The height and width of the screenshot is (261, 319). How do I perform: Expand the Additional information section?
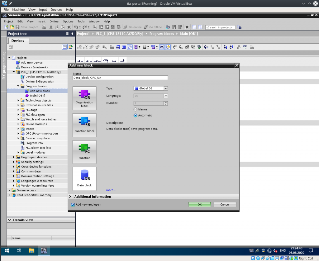click(x=70, y=197)
